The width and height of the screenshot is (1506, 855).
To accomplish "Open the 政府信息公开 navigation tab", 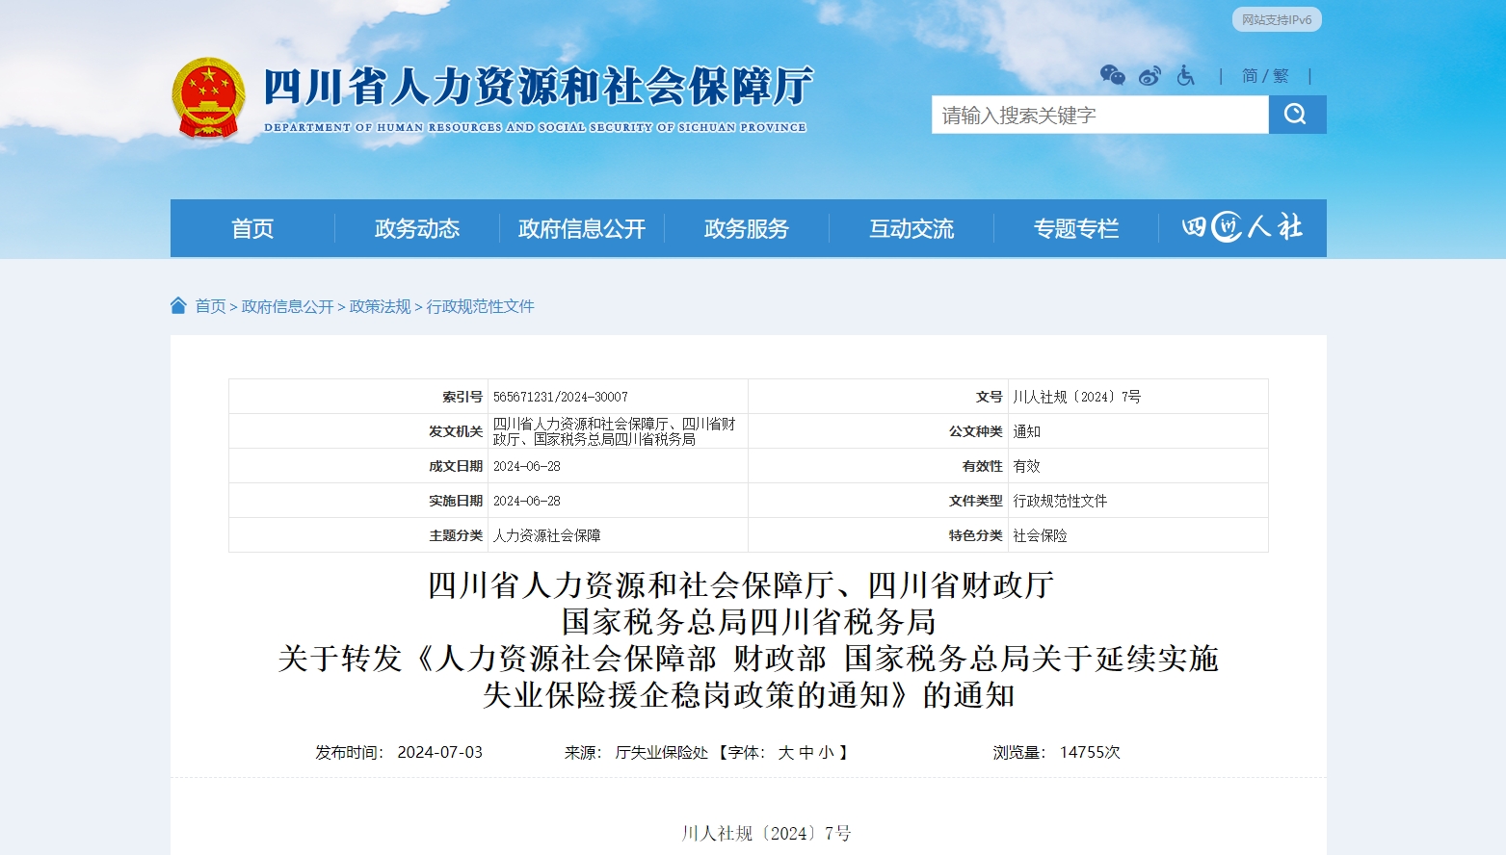I will [582, 228].
